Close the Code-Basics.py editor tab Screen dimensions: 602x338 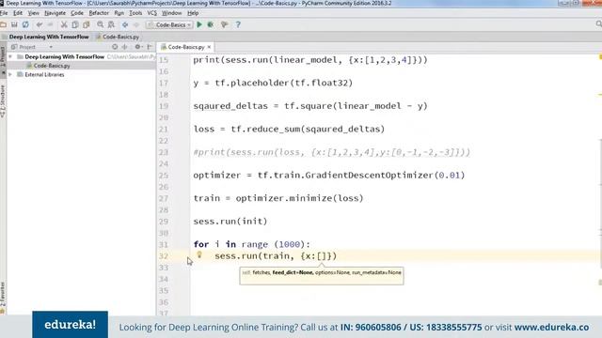pos(209,47)
